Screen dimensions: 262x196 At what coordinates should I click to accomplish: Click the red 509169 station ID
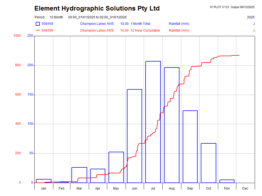47,31
